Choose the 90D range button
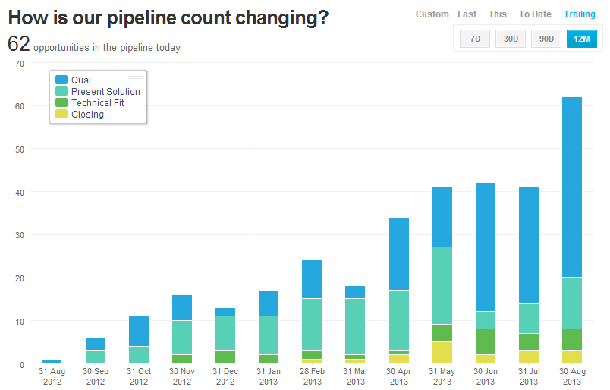Viewport: 610px width, 390px height. pyautogui.click(x=546, y=38)
